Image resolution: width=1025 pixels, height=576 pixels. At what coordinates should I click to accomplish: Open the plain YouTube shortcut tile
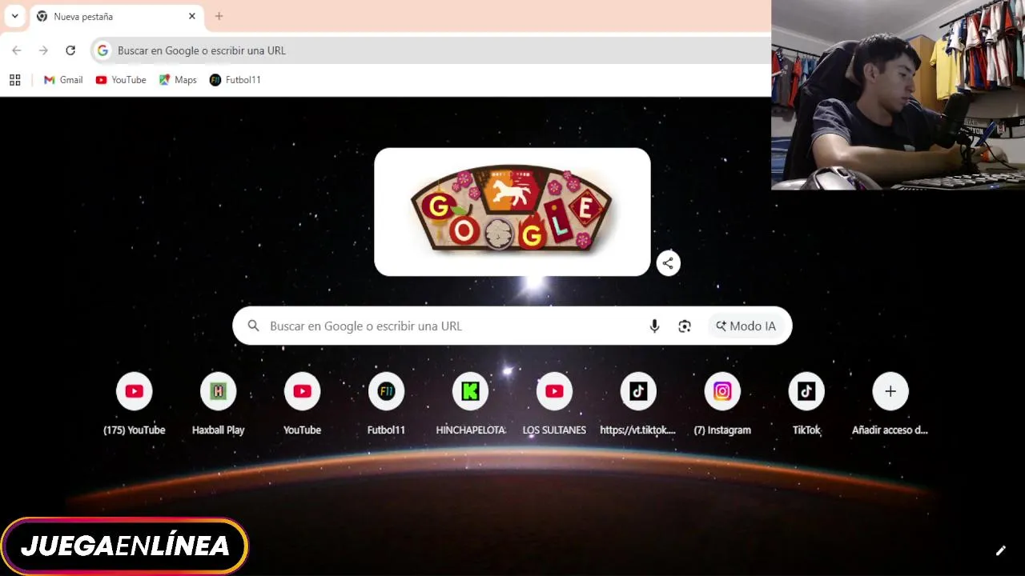tap(303, 404)
